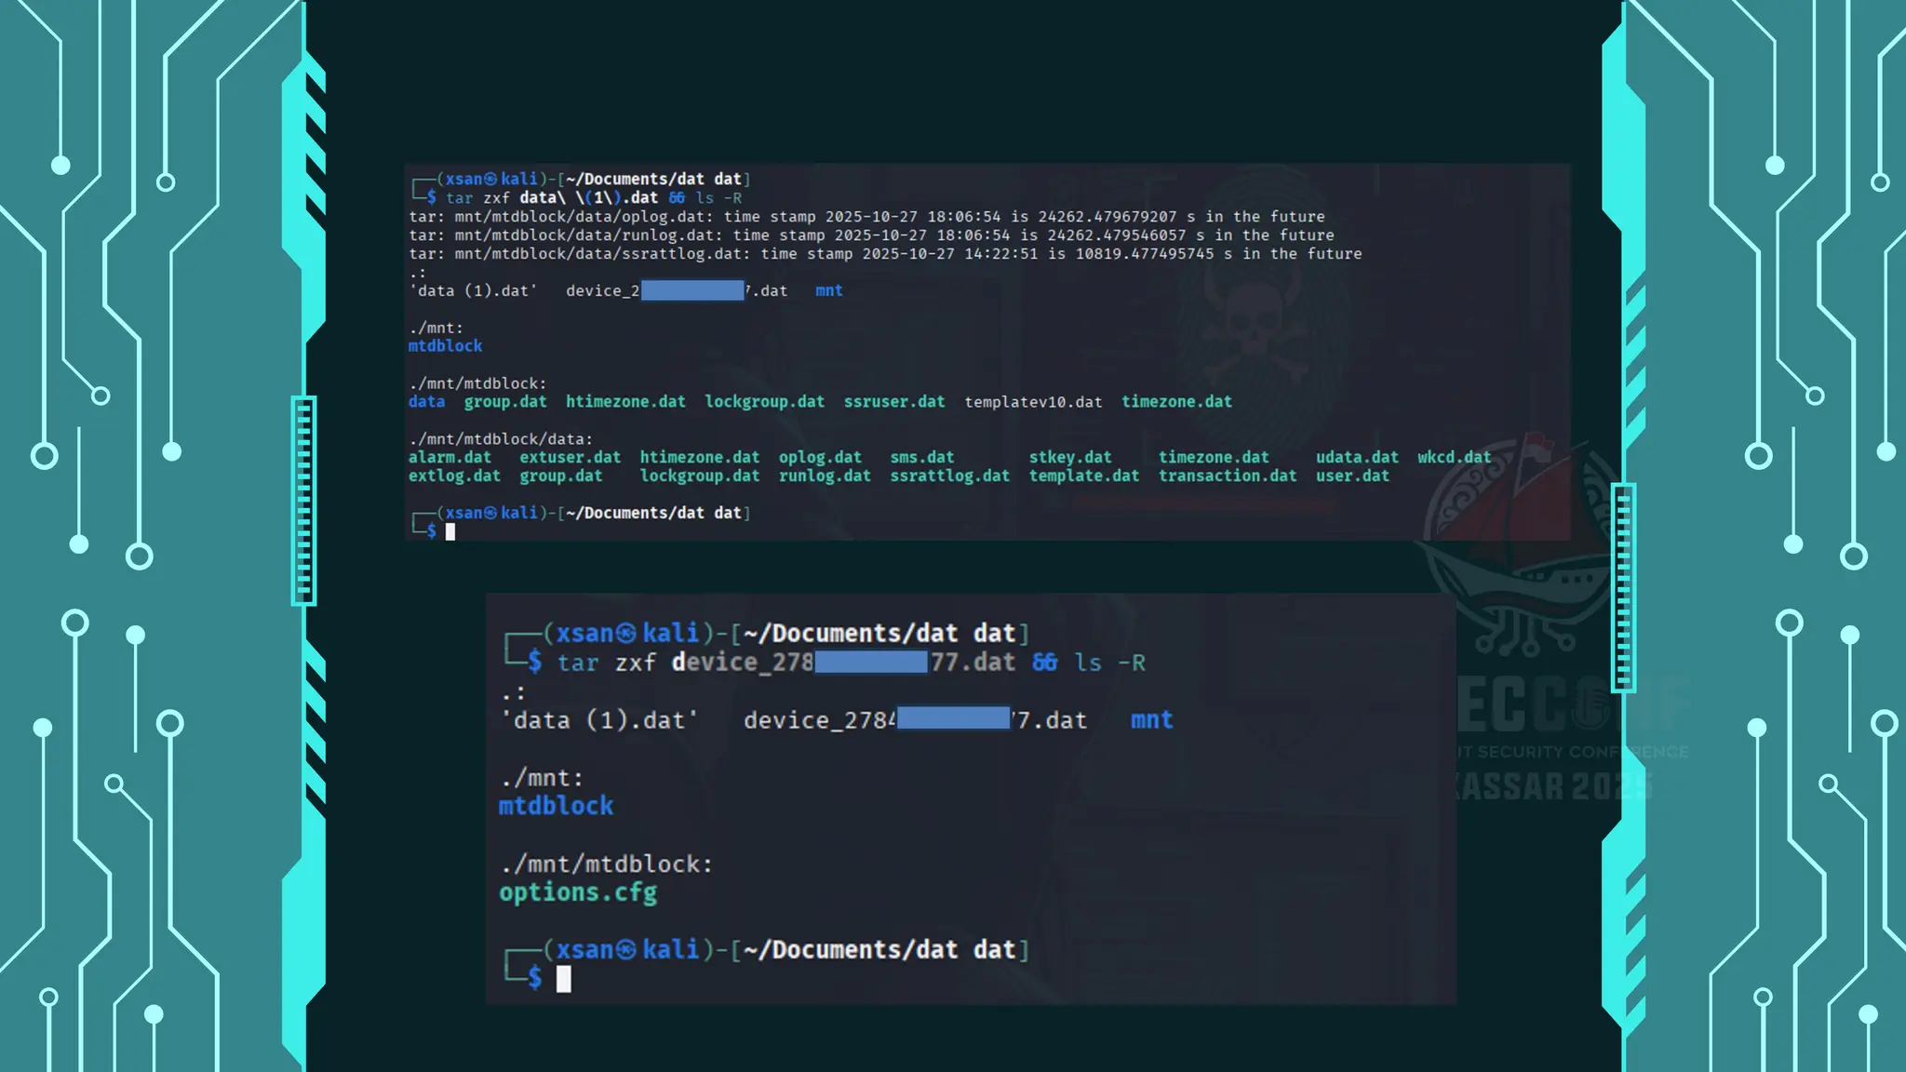Click the wkcd.dat file entry

1454,458
